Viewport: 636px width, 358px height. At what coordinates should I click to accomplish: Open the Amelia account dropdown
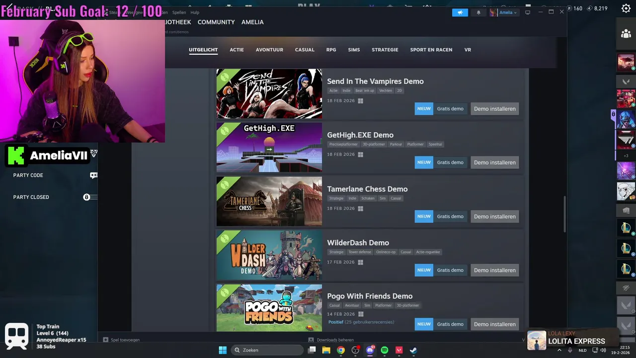pyautogui.click(x=504, y=12)
